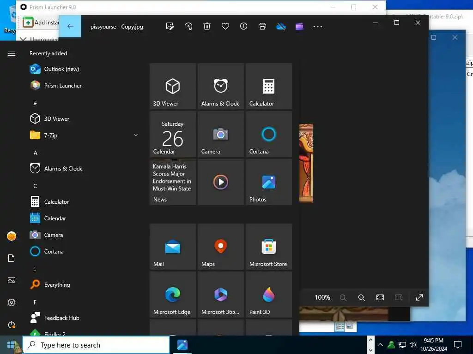
Task: Click the 100% zoom level text
Action: click(x=322, y=297)
